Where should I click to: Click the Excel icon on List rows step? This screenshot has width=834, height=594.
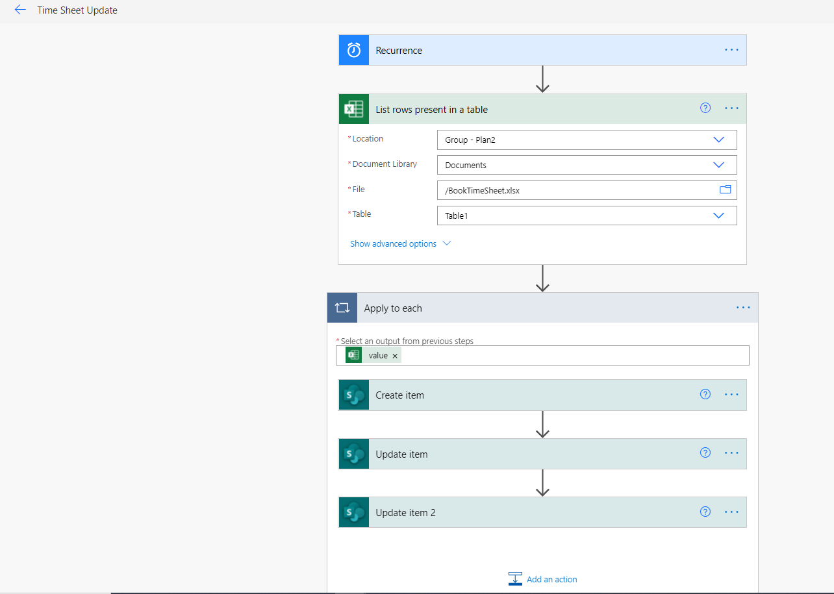[354, 109]
